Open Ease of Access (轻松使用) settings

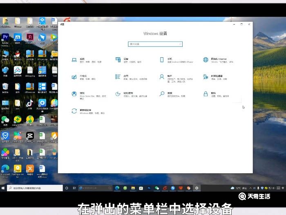[131, 94]
